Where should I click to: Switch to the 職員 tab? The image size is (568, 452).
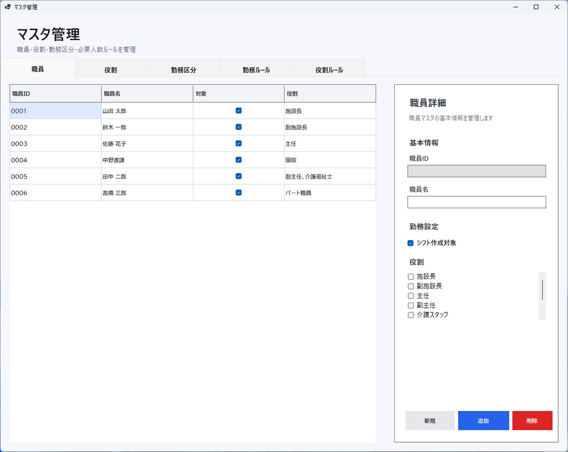pos(38,68)
